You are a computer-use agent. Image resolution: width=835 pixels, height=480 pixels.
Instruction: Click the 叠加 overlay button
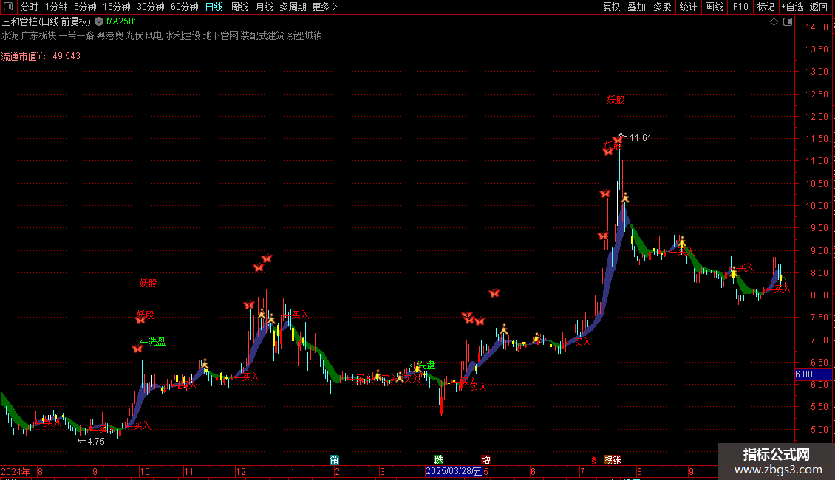(636, 7)
